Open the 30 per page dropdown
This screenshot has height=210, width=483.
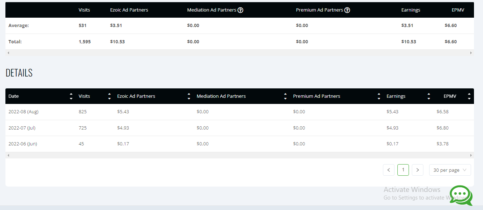450,170
